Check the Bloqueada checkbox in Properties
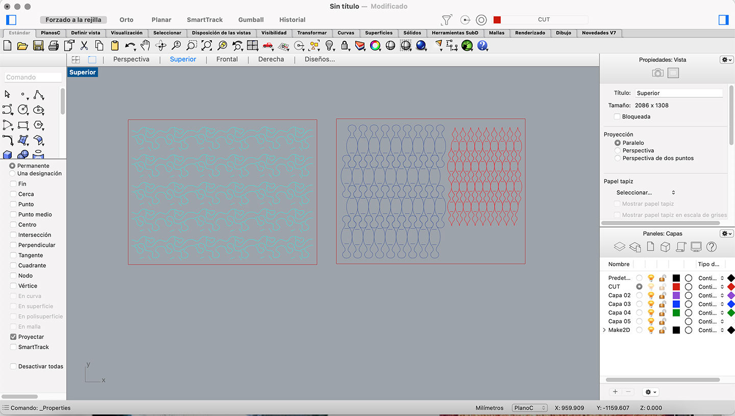Image resolution: width=735 pixels, height=416 pixels. pos(617,117)
